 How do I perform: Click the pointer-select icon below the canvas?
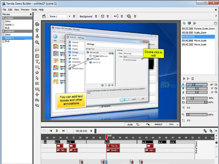[x=148, y=124]
